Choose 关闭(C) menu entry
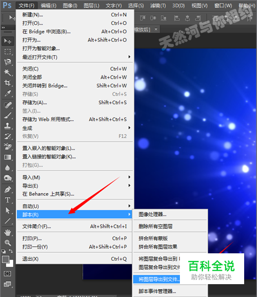Screen dimensions: 257x297 point(75,69)
